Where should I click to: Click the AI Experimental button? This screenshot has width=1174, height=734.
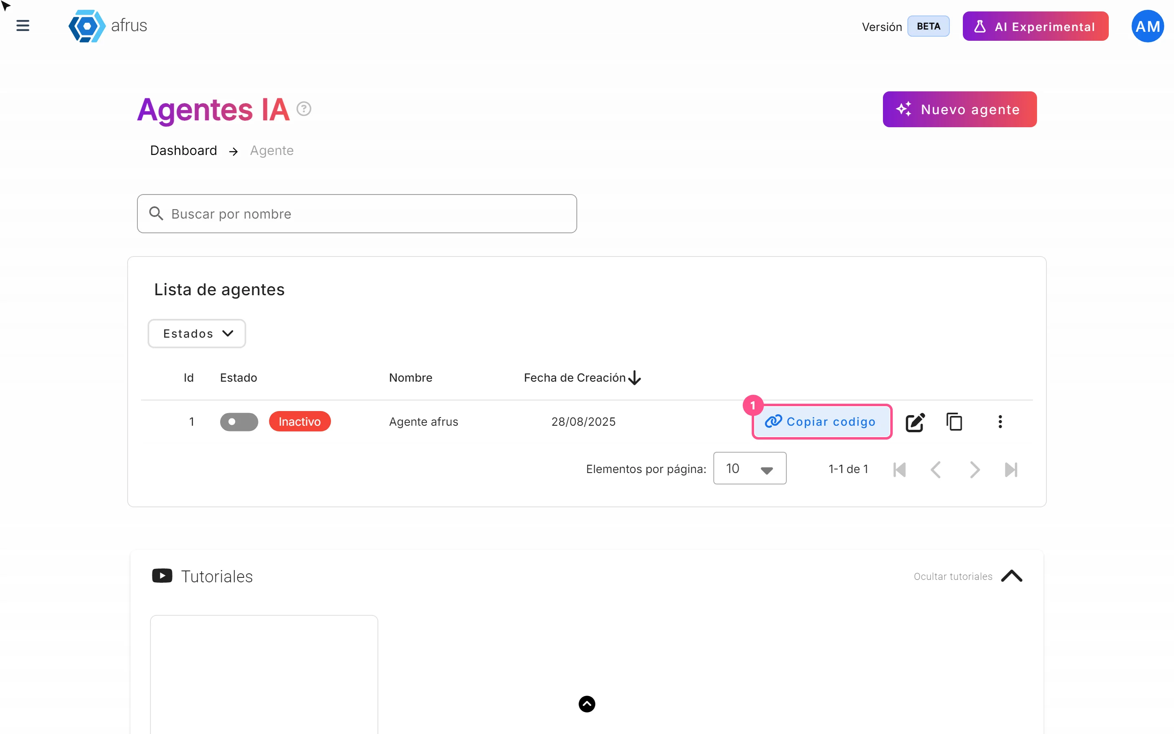1035,26
